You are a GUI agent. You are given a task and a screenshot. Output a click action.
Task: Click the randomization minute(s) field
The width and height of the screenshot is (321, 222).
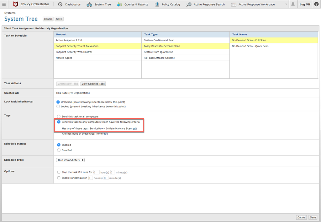click(x=106, y=178)
